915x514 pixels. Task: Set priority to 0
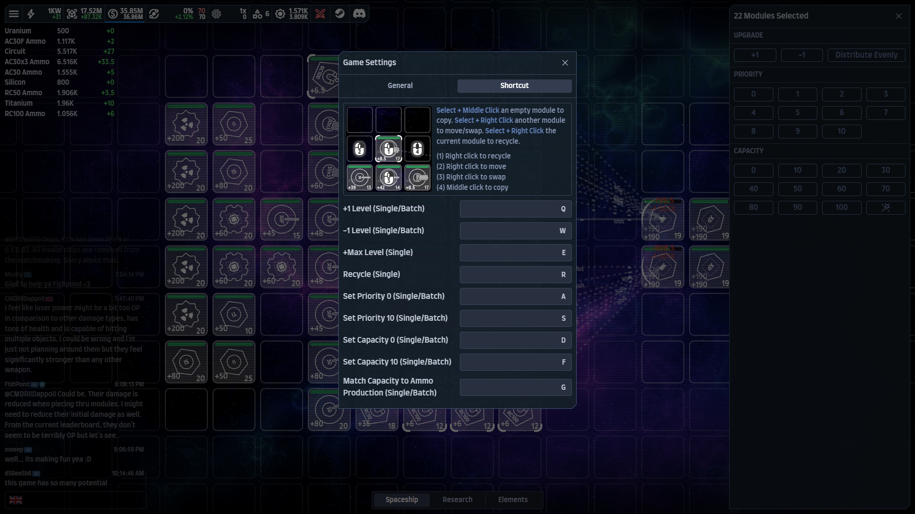[x=753, y=94]
